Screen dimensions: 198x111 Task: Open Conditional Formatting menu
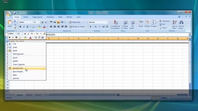tap(115, 25)
